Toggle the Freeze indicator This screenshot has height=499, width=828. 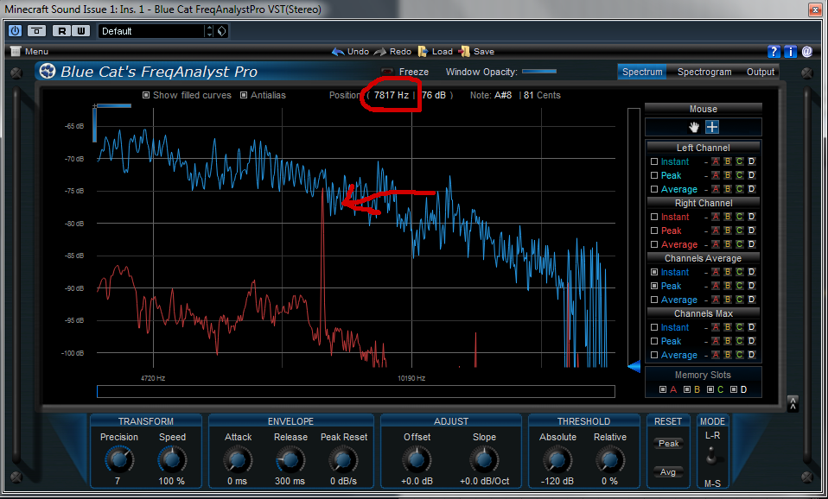(x=387, y=72)
